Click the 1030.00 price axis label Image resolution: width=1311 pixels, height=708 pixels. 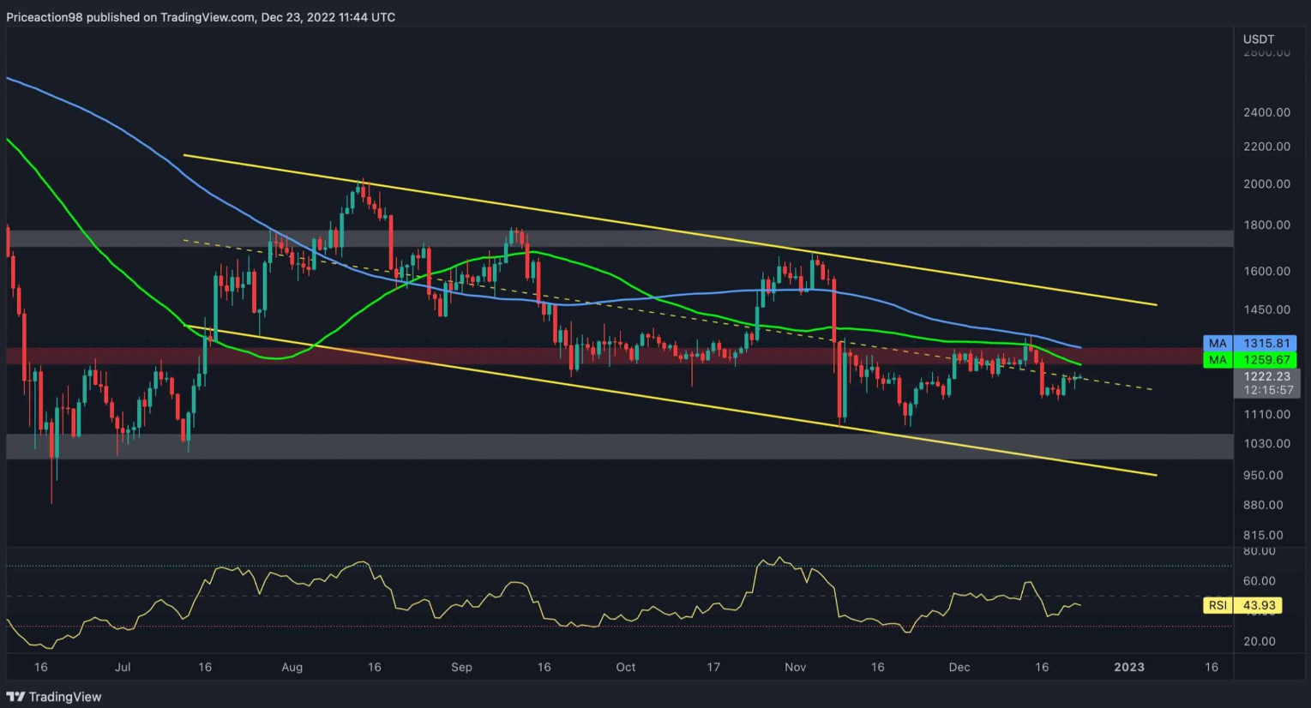(x=1266, y=443)
